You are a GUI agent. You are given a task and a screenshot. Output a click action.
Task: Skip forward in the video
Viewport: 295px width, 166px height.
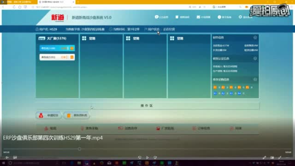(x=155, y=157)
